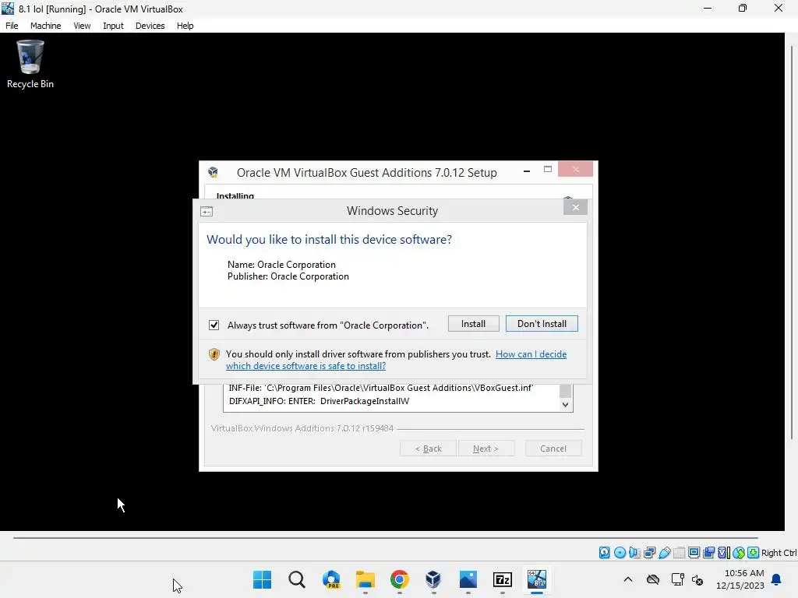Viewport: 798px width, 598px height.
Task: Click the optical disc status icon
Action: pos(620,553)
